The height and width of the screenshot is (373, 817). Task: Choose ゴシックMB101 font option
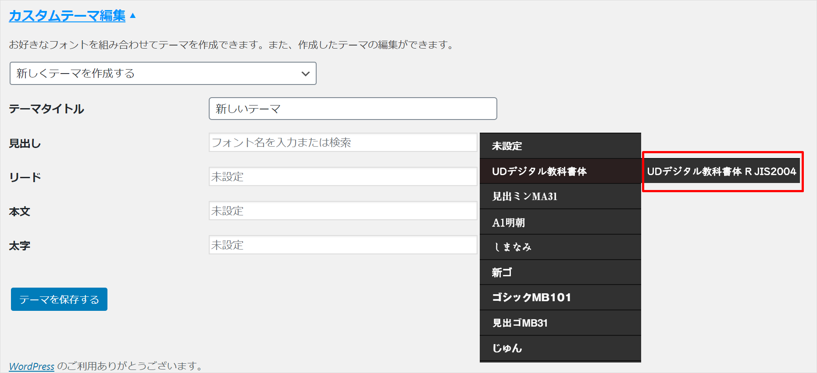click(560, 298)
